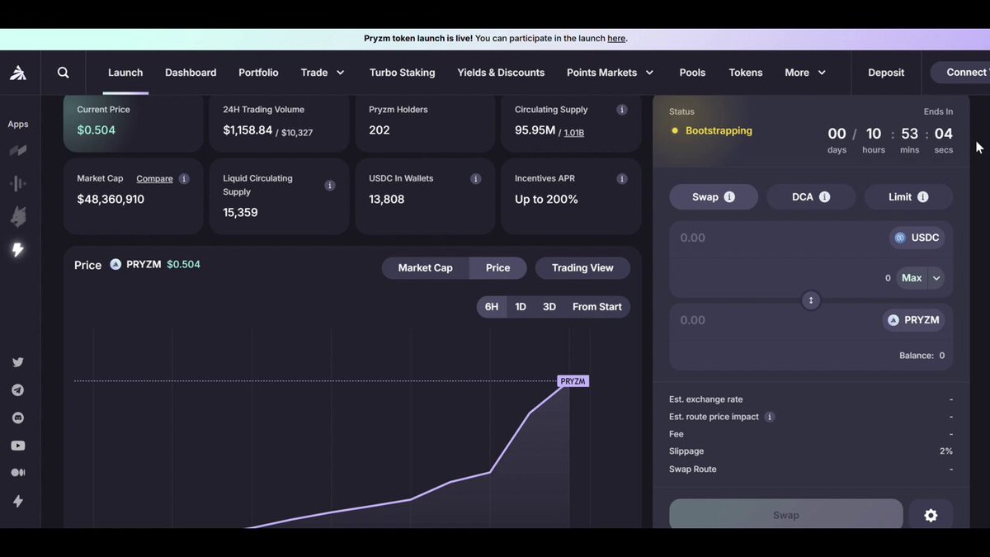Open the Discord link icon

tap(18, 418)
